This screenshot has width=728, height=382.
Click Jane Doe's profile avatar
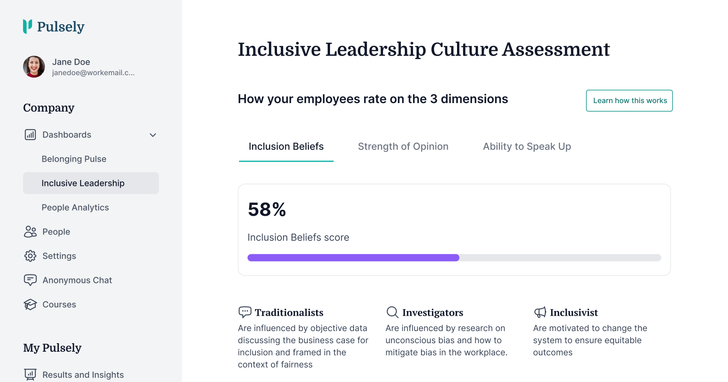pos(34,67)
